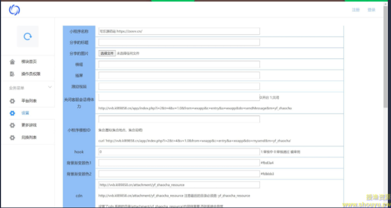Click the home icon beside 模块首页

coord(12,62)
